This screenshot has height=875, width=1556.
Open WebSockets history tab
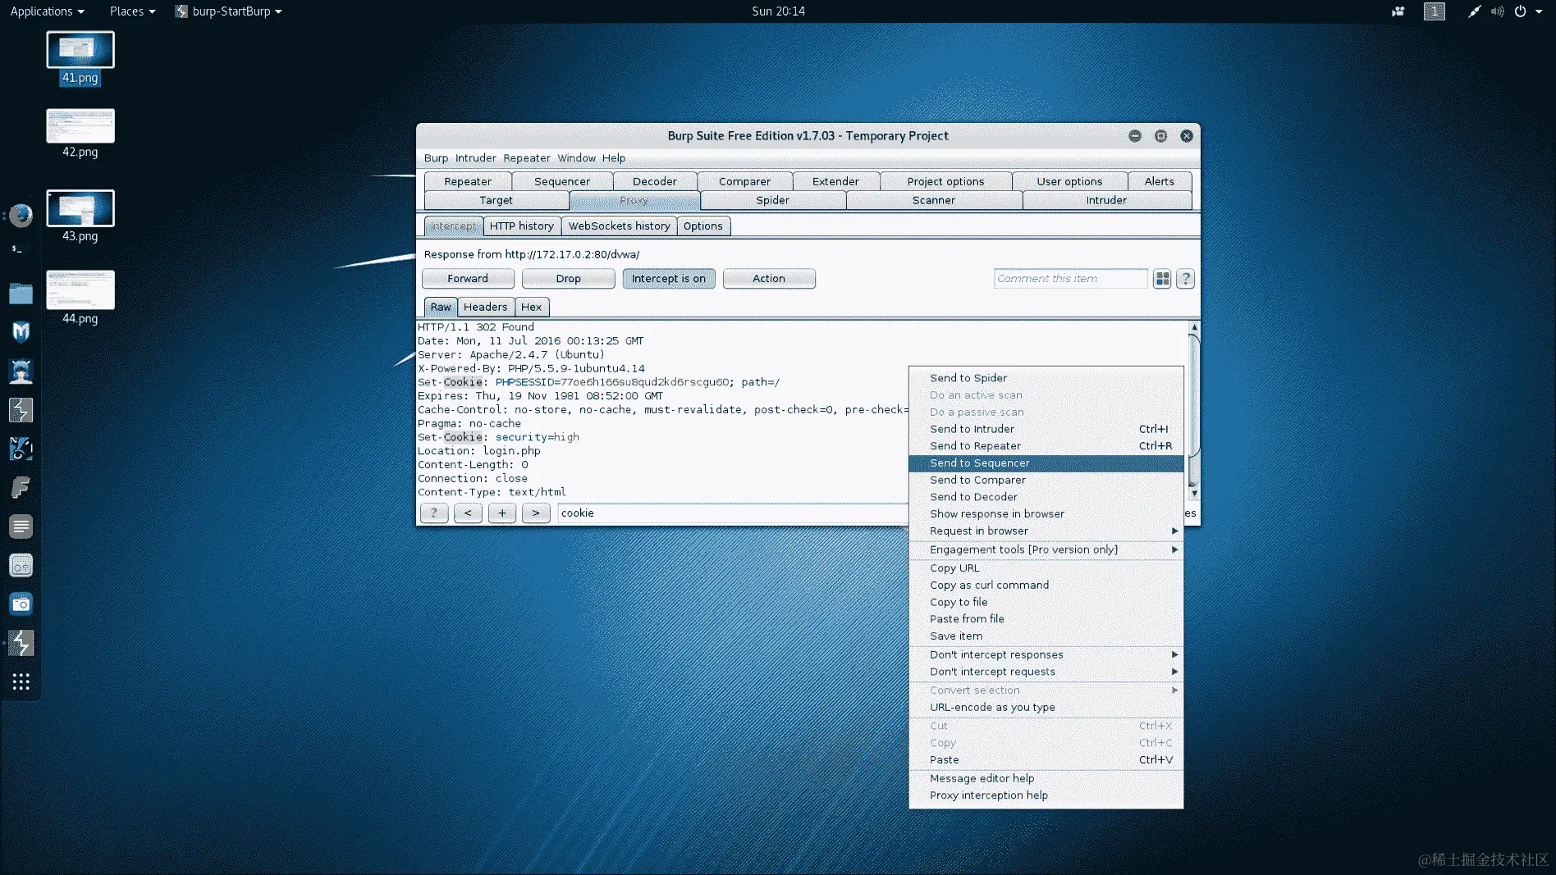point(620,226)
